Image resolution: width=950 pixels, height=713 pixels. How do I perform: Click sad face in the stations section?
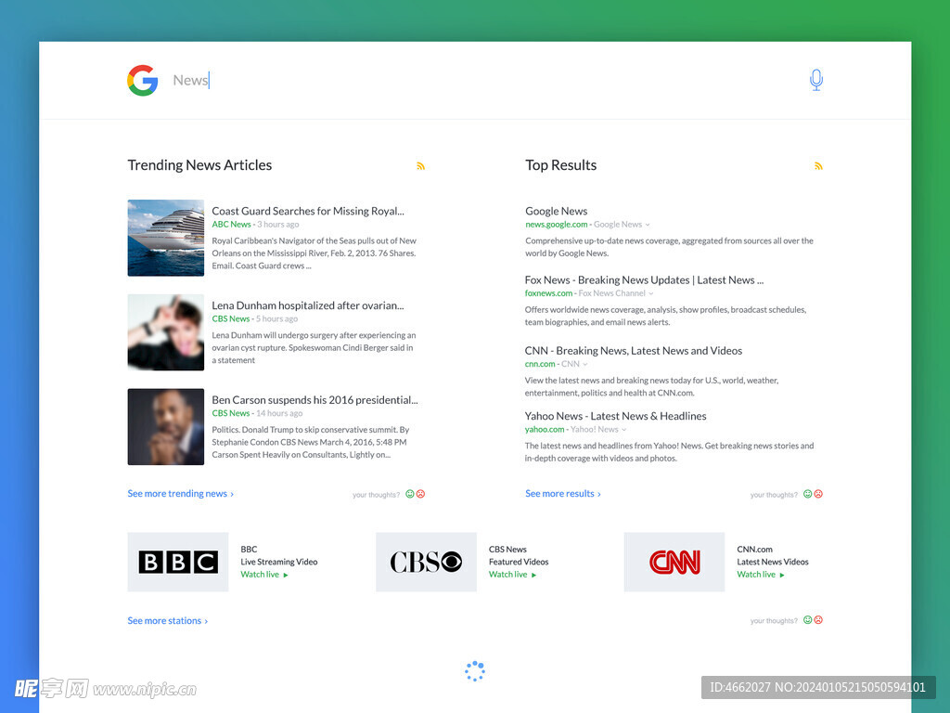pyautogui.click(x=818, y=619)
